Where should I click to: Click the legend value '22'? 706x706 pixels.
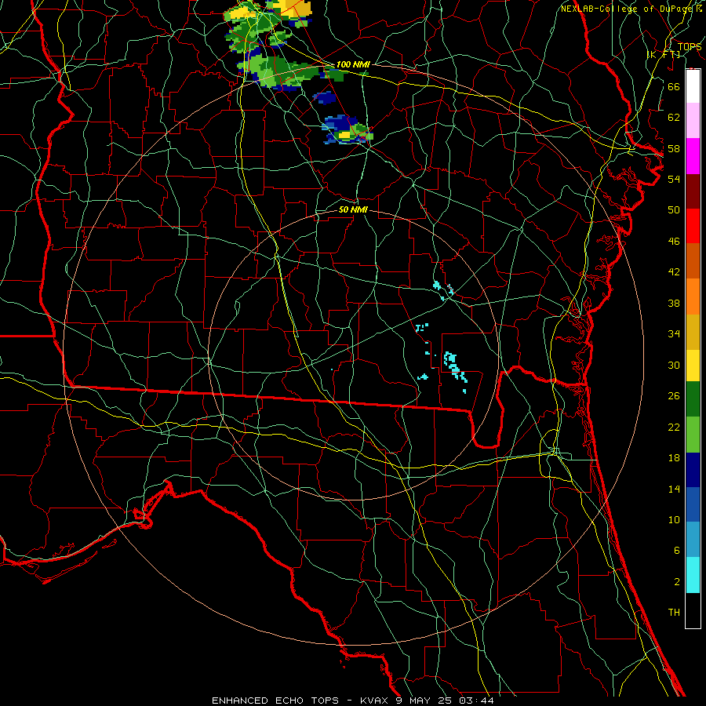click(x=674, y=427)
